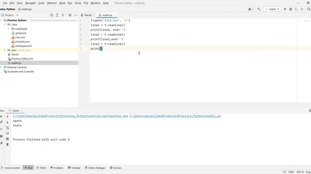Open run configuration wrench in Run panel
Image resolution: width=311 pixels, height=174 pixels.
(1, 122)
